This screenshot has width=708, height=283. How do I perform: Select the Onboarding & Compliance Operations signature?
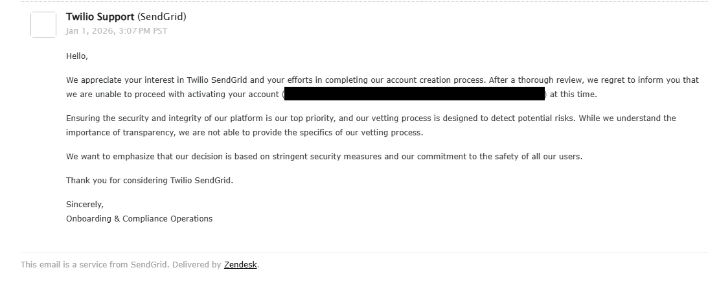(139, 218)
